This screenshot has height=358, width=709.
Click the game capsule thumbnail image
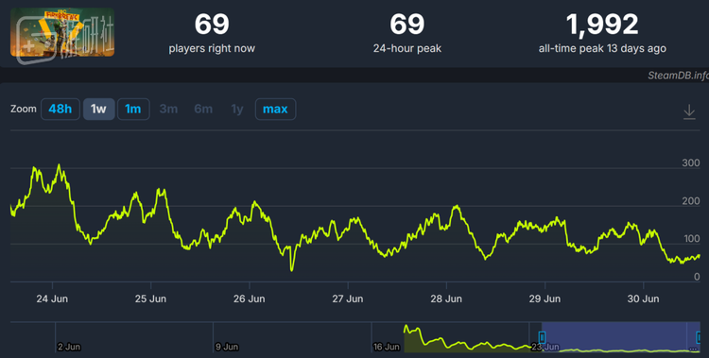click(62, 32)
